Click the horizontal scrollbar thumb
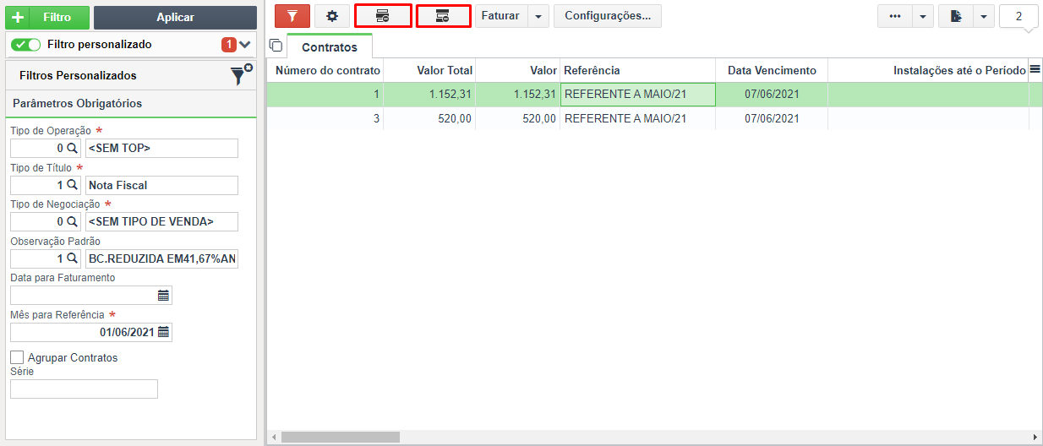1043x446 pixels. [x=341, y=437]
